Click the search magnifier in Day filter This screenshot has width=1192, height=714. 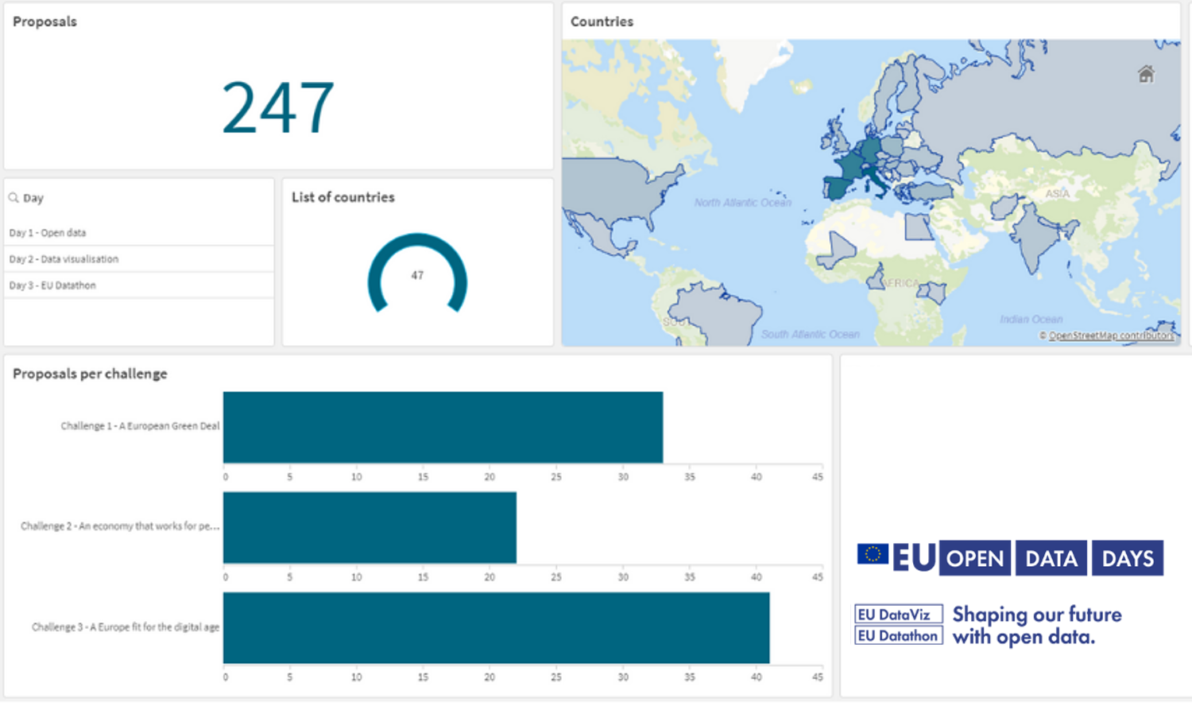click(14, 198)
